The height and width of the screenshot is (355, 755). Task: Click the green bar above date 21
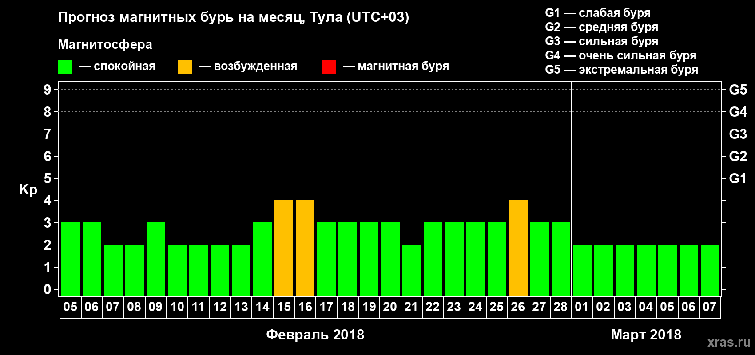tap(412, 270)
